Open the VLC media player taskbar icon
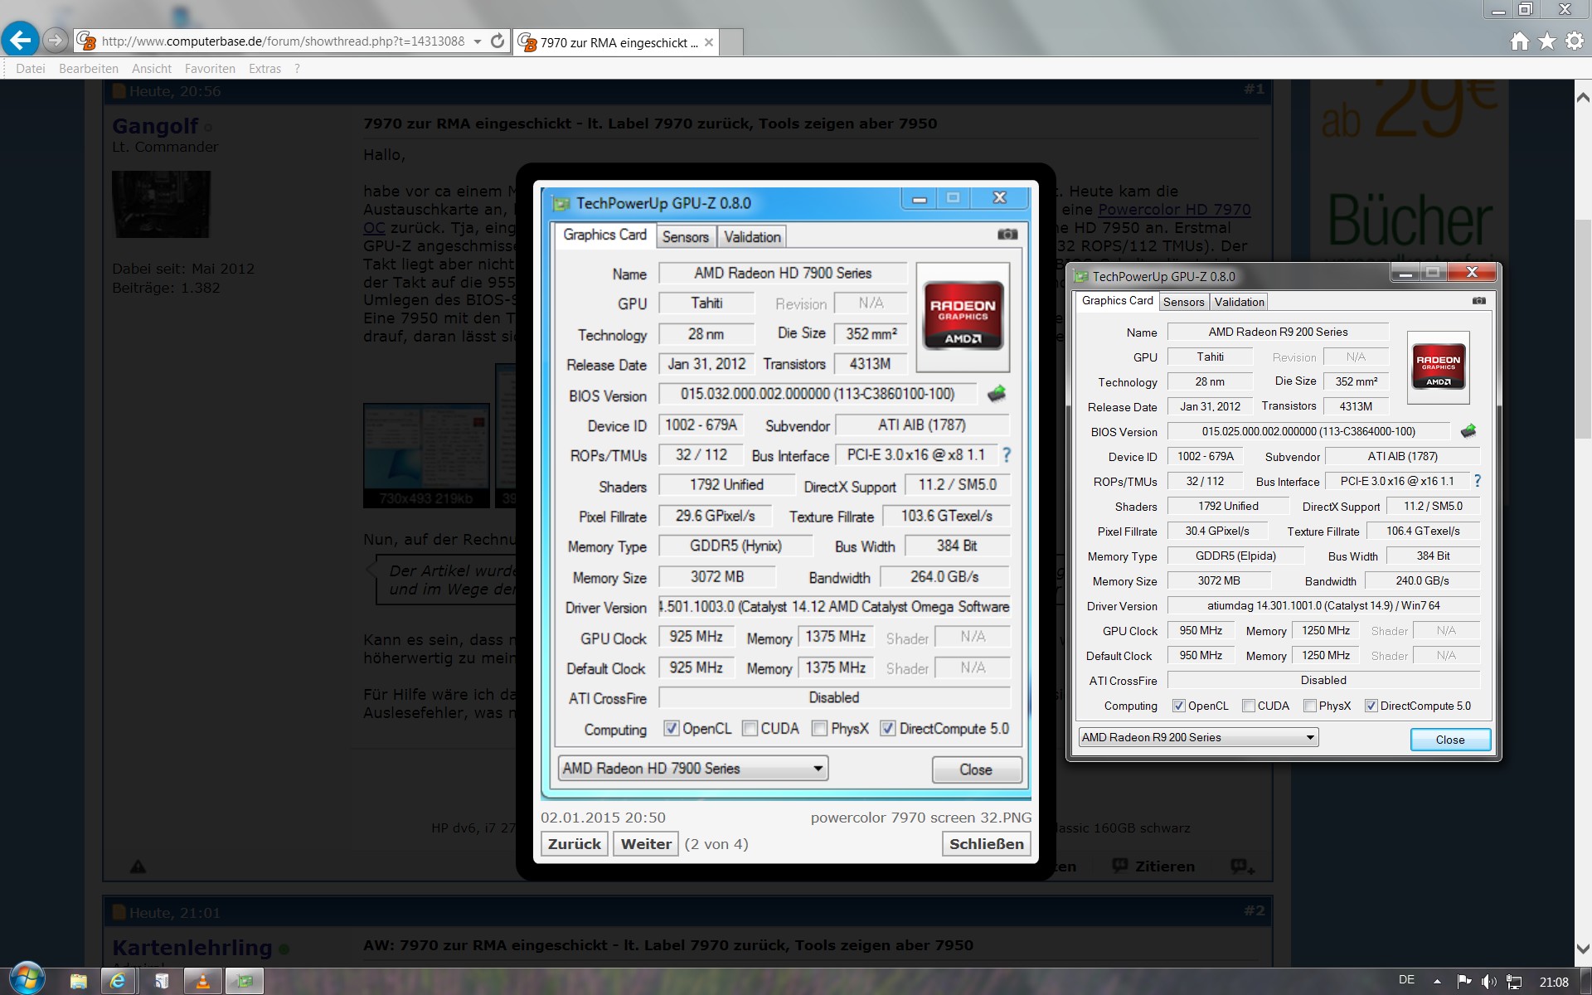Image resolution: width=1592 pixels, height=995 pixels. point(202,982)
